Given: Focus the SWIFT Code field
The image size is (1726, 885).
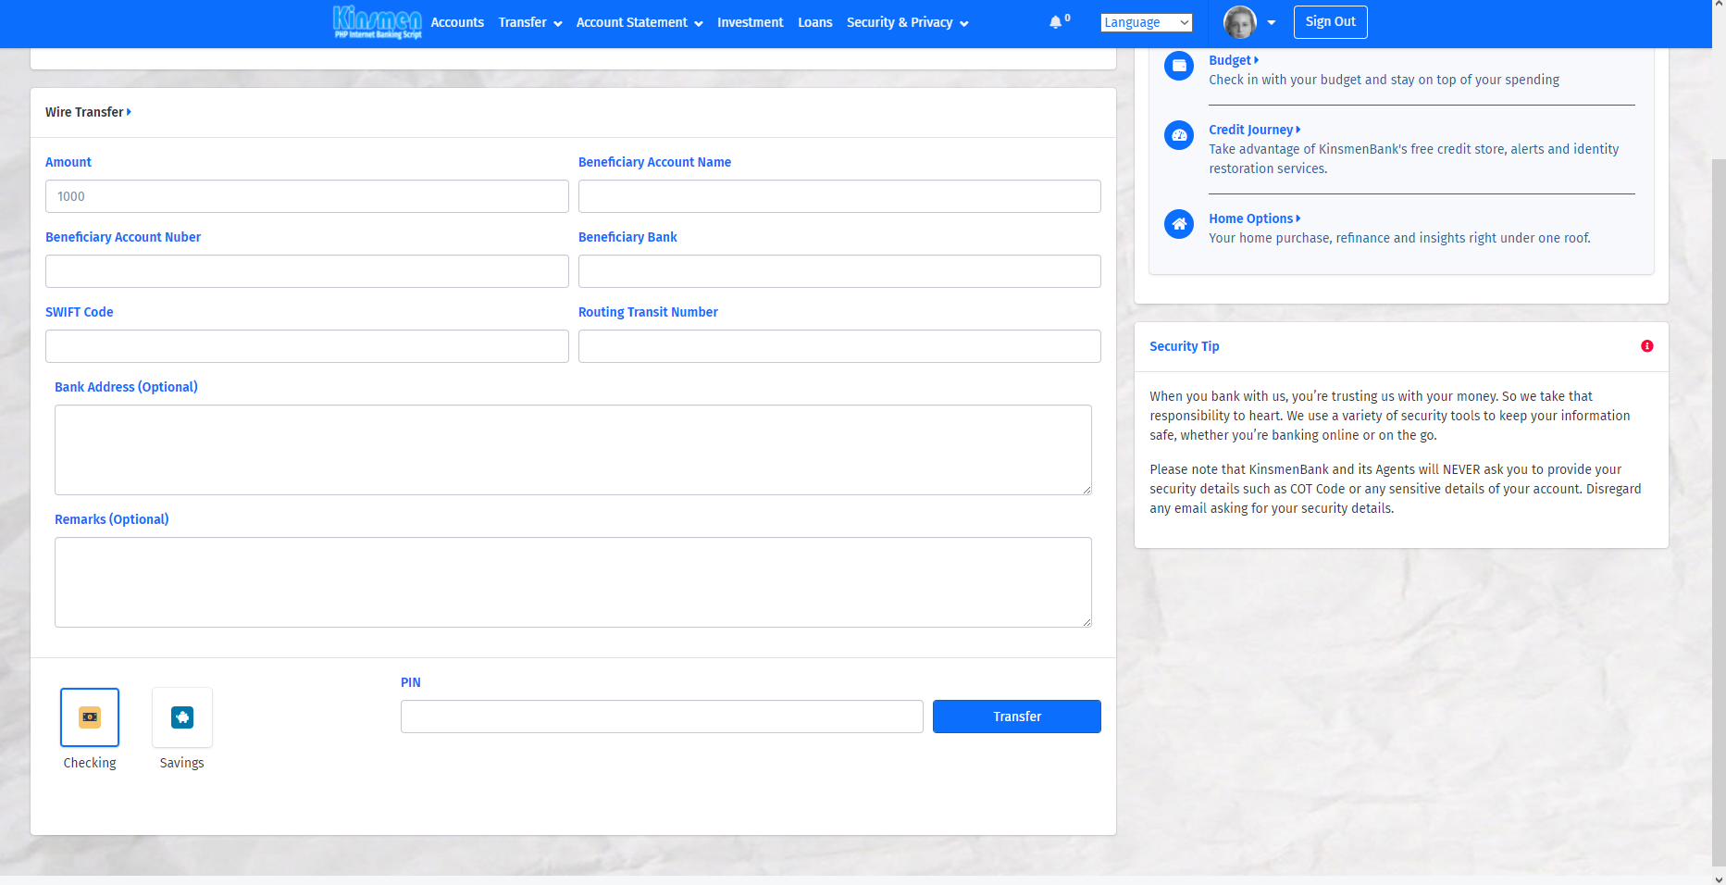Looking at the screenshot, I should pos(306,346).
